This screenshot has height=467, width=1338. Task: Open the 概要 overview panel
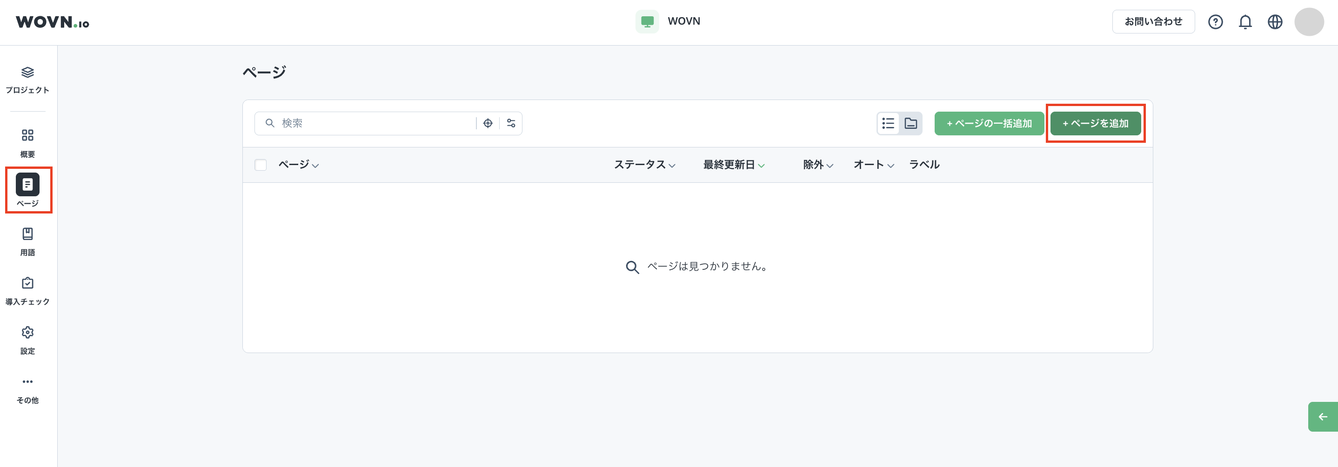(27, 143)
